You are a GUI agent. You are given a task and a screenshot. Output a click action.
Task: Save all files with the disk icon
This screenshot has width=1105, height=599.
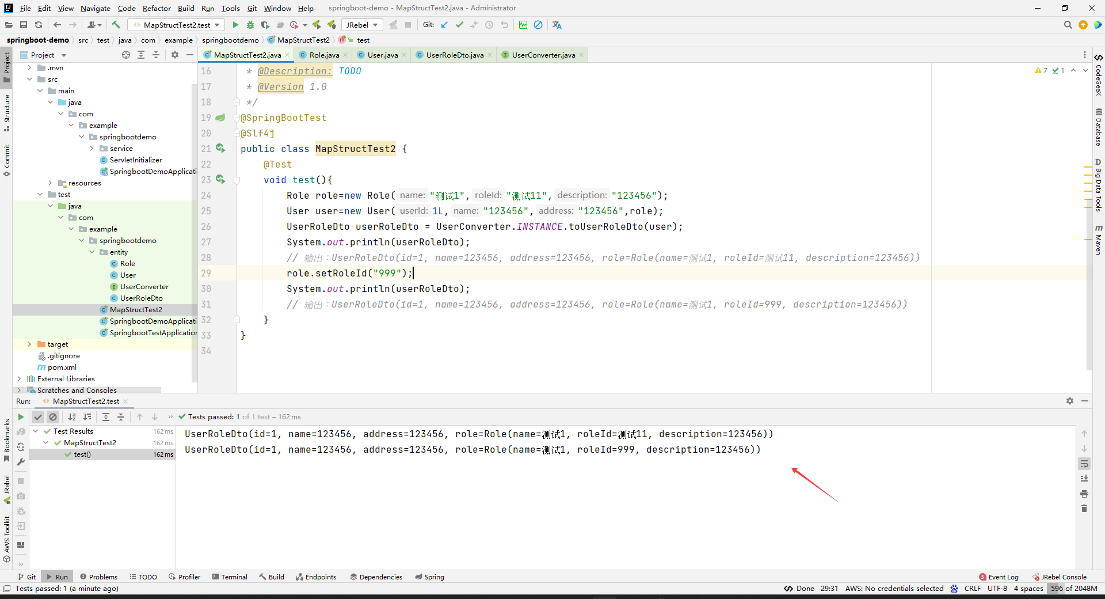24,25
